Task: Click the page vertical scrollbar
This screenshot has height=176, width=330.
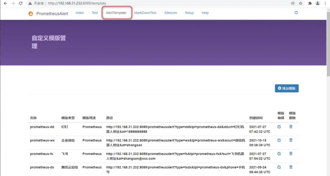Action: 328,44
